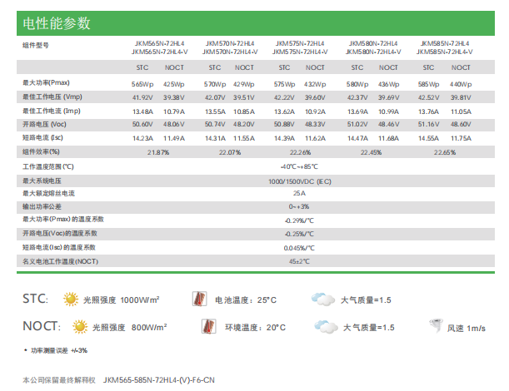Screen dimensions: 509x391
Task: Select the 22.65% module efficiency value
Action: click(444, 152)
